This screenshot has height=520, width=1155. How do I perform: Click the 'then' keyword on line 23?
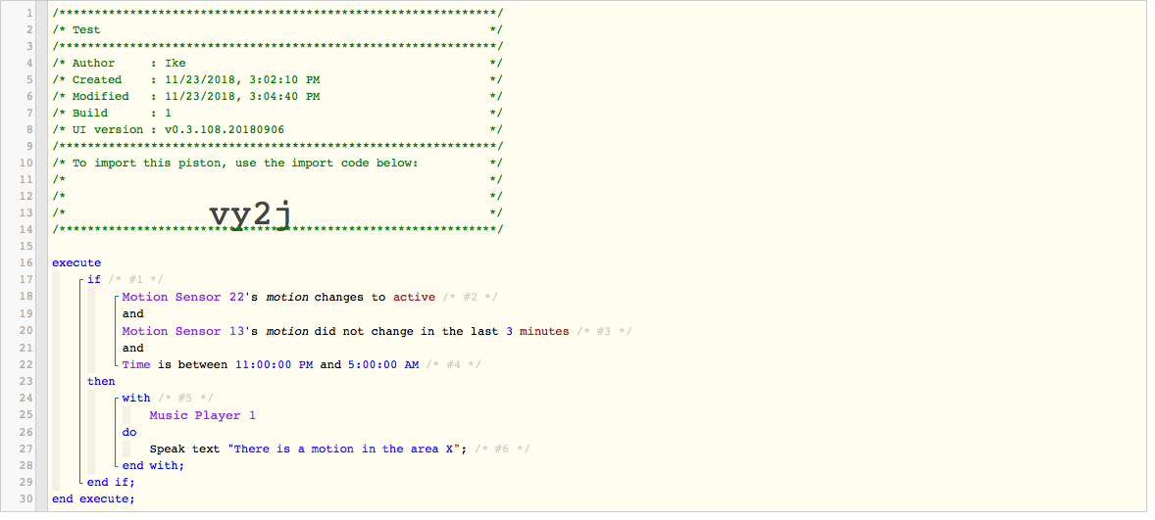pyautogui.click(x=101, y=381)
